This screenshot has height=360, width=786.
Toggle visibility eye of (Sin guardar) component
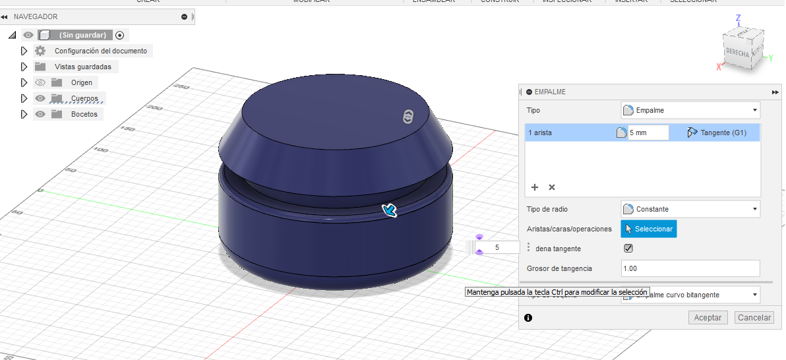click(28, 35)
